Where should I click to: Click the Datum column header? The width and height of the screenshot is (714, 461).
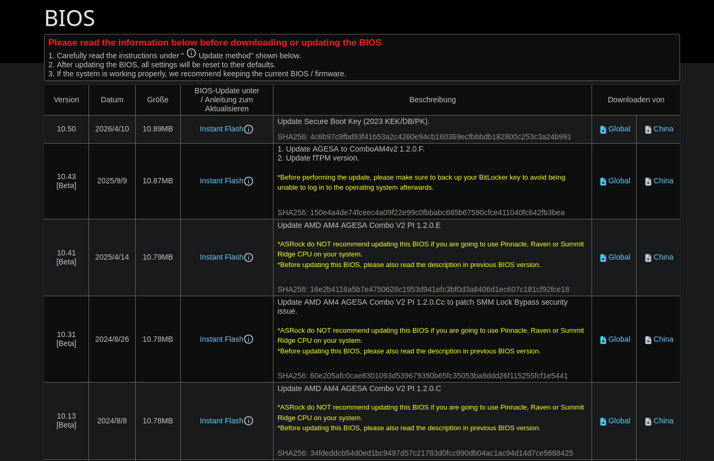pyautogui.click(x=112, y=100)
